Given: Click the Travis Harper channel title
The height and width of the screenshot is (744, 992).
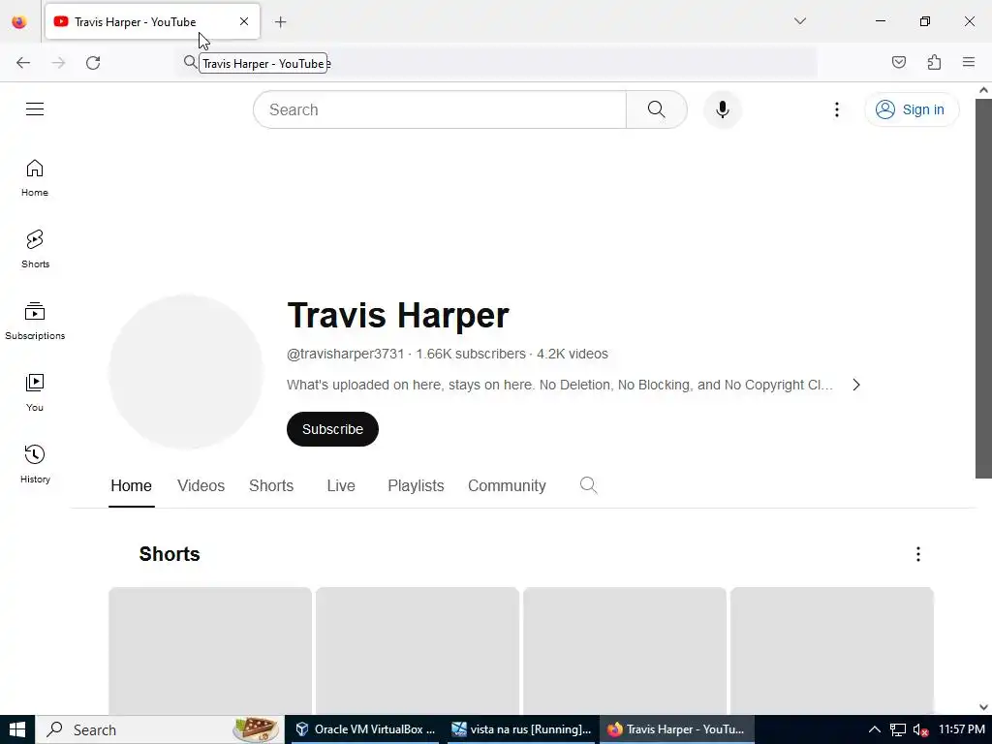Looking at the screenshot, I should pyautogui.click(x=398, y=315).
